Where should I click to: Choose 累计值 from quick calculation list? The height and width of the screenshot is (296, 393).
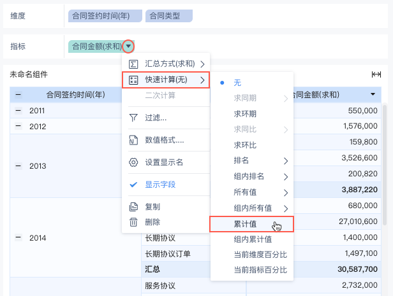pyautogui.click(x=245, y=224)
